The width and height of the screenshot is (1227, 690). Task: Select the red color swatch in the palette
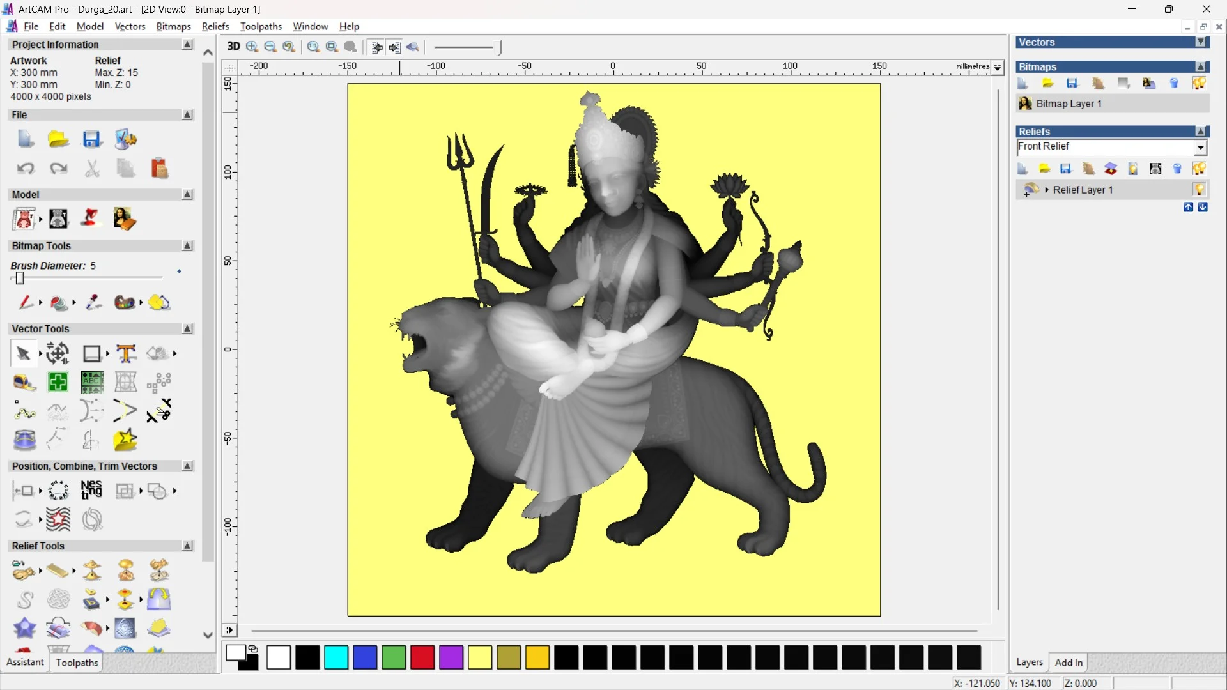(422, 657)
